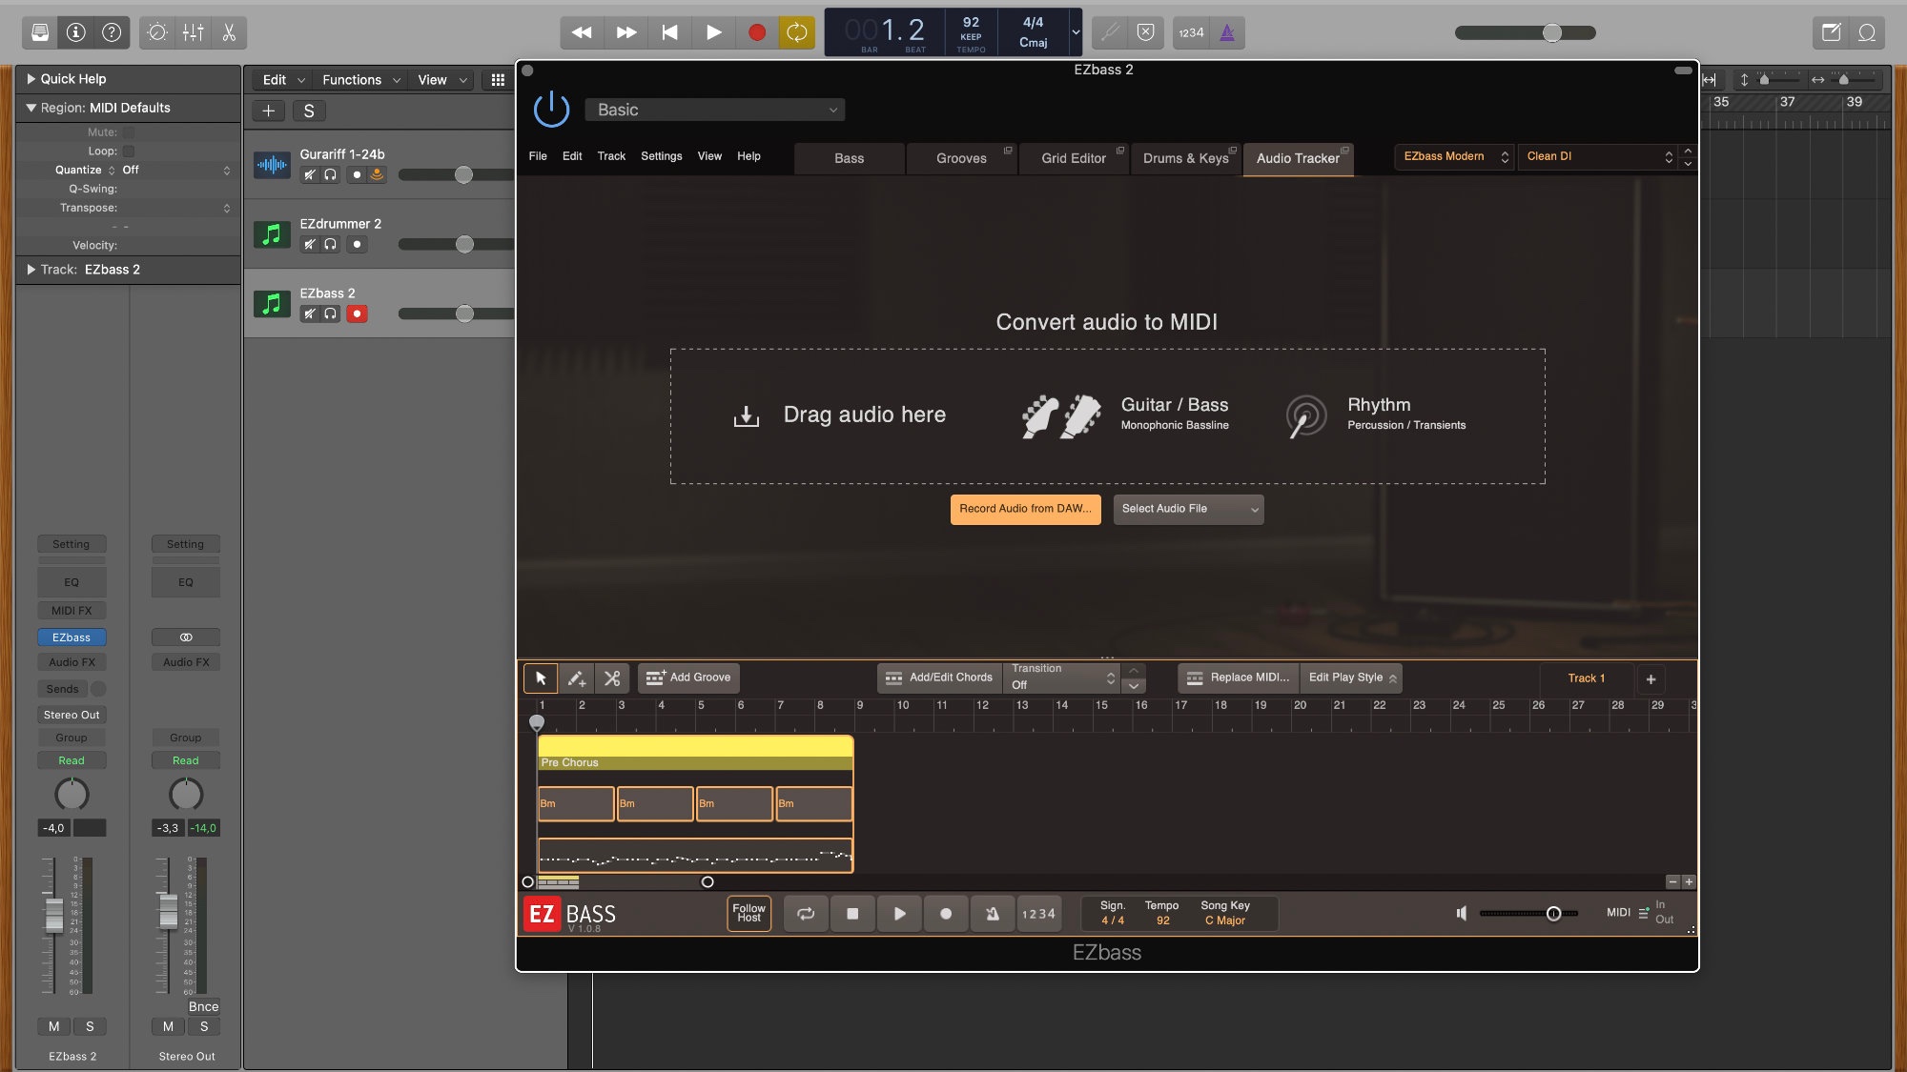Viewport: 1907px width, 1072px height.
Task: Click the Rhythm percussion transients icon
Action: (x=1305, y=416)
